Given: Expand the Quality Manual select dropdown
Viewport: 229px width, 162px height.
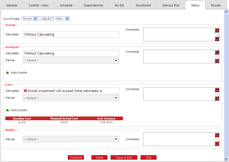Looking at the screenshot, I should (116, 139).
